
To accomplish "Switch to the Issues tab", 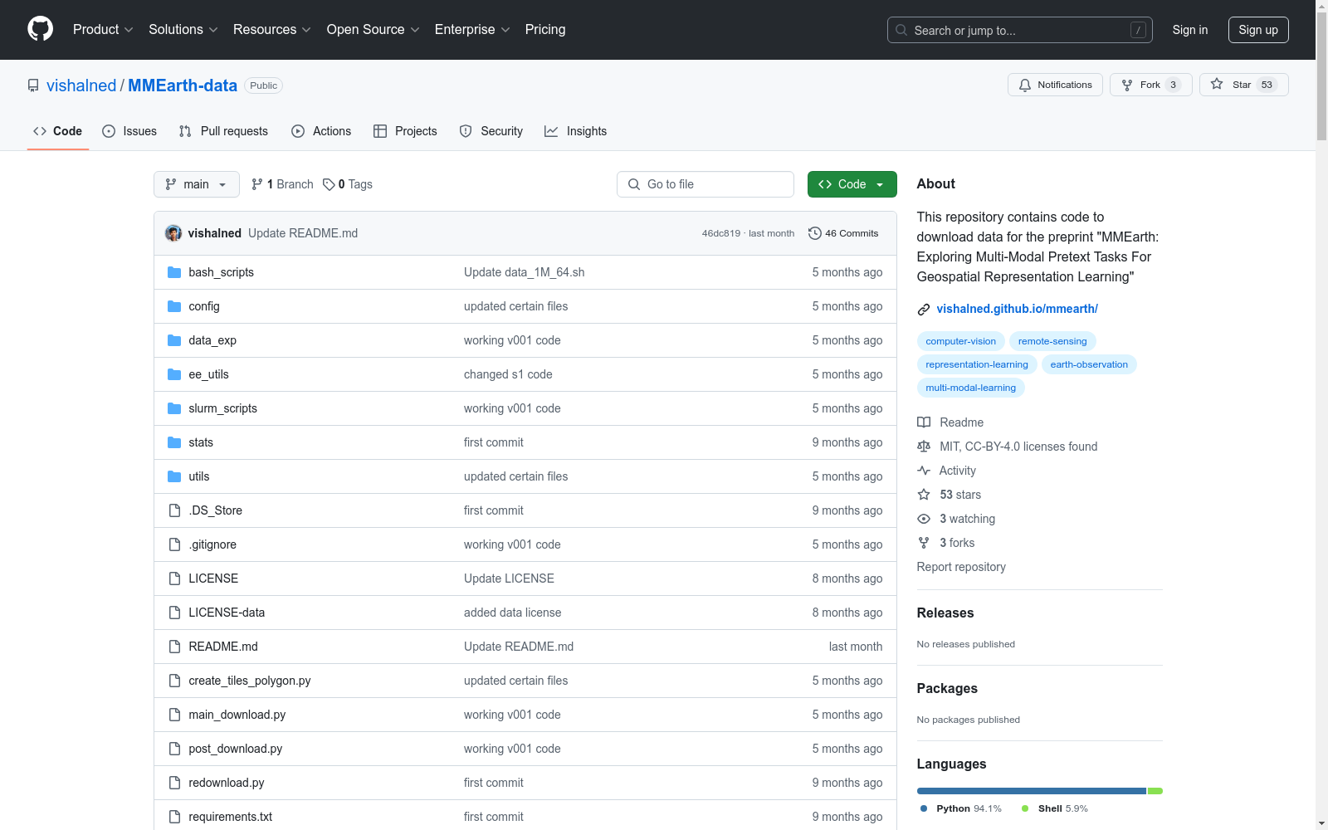I will (129, 131).
